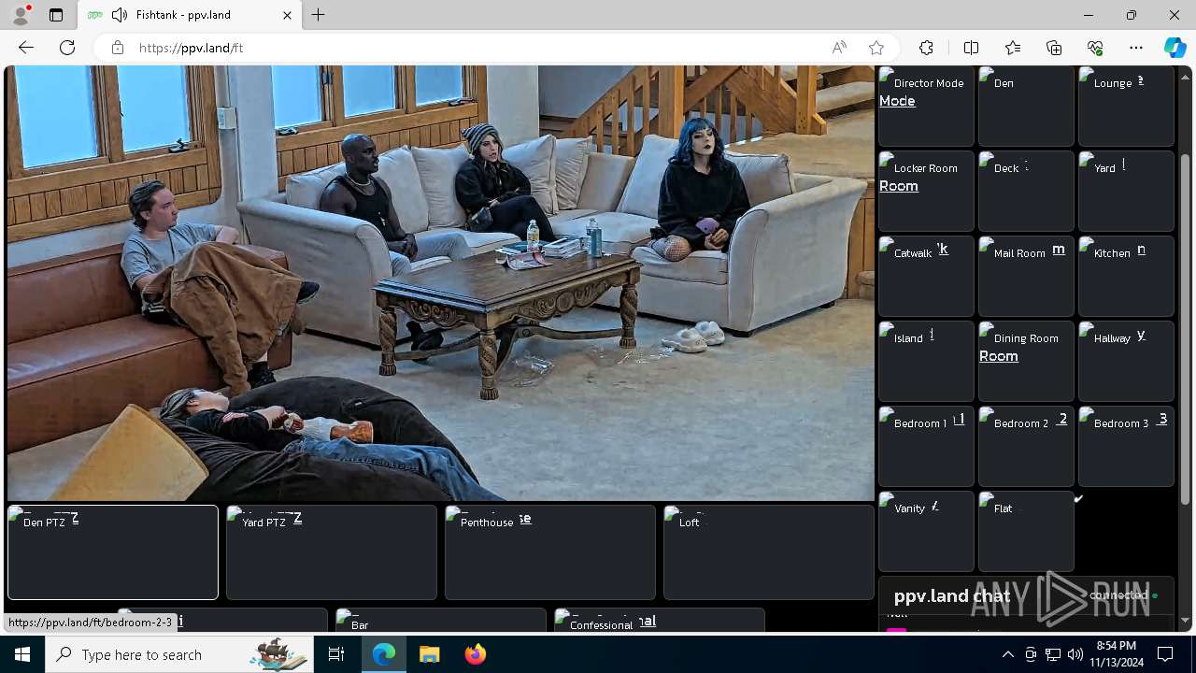The width and height of the screenshot is (1196, 673).
Task: Open browser Collections
Action: pos(1054,48)
